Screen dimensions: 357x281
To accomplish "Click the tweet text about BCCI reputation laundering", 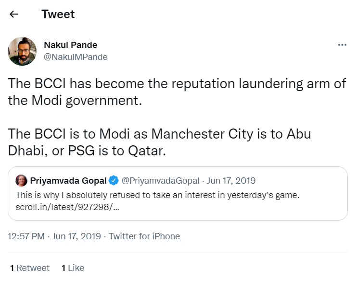I will [x=177, y=92].
